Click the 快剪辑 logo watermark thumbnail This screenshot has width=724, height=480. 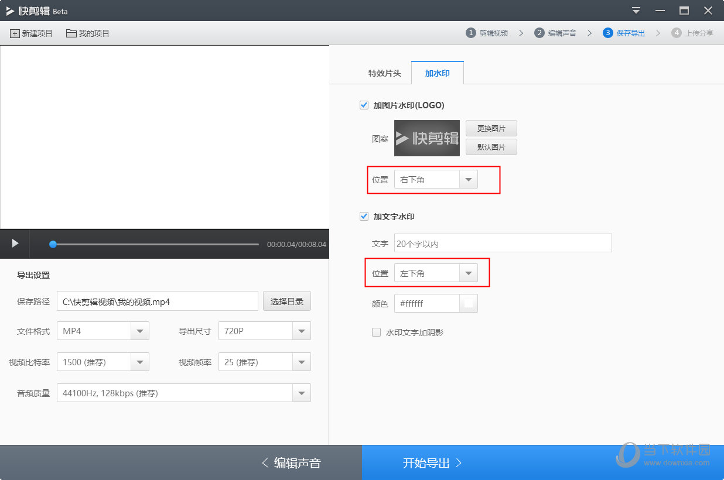coord(426,138)
